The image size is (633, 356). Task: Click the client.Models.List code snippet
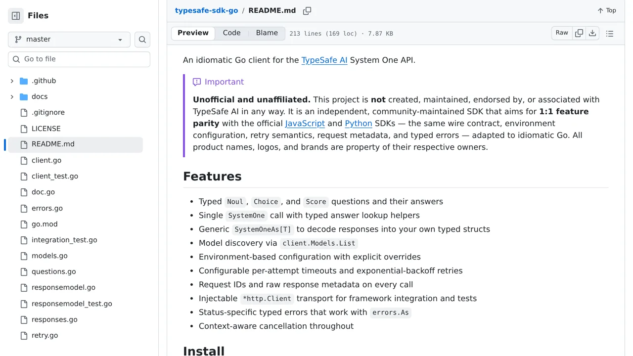coord(319,243)
